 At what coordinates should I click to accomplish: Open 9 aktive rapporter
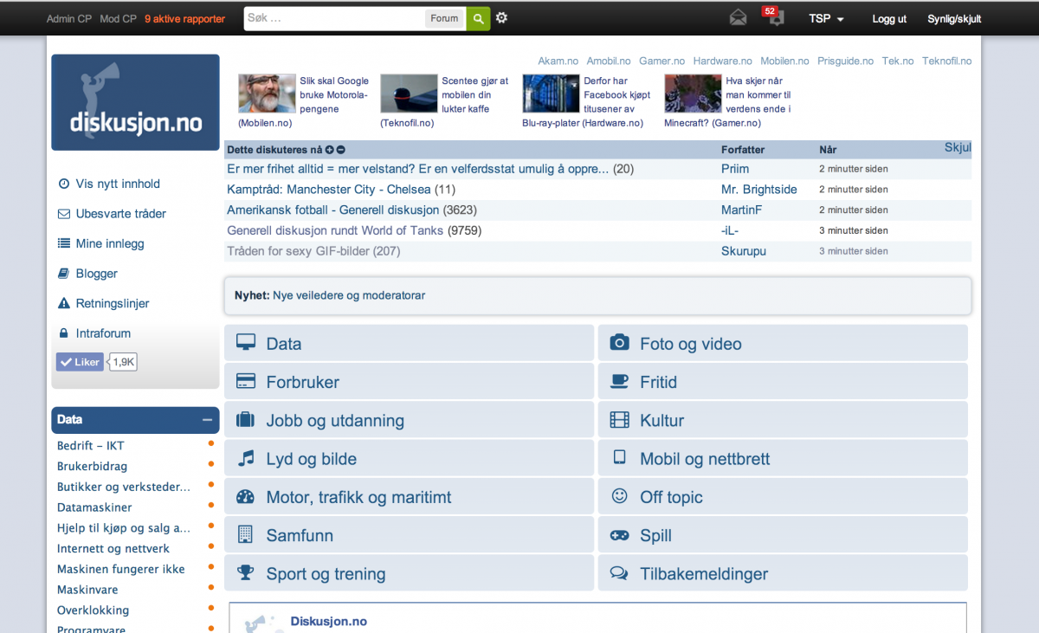[184, 18]
